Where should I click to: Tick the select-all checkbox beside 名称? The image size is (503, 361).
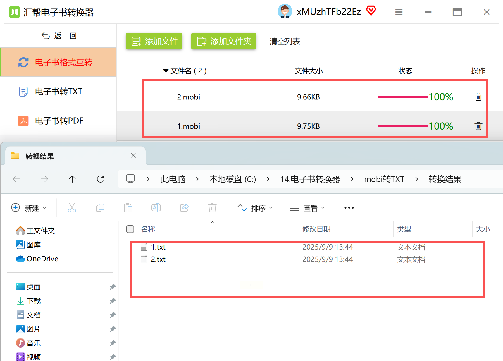coord(130,229)
